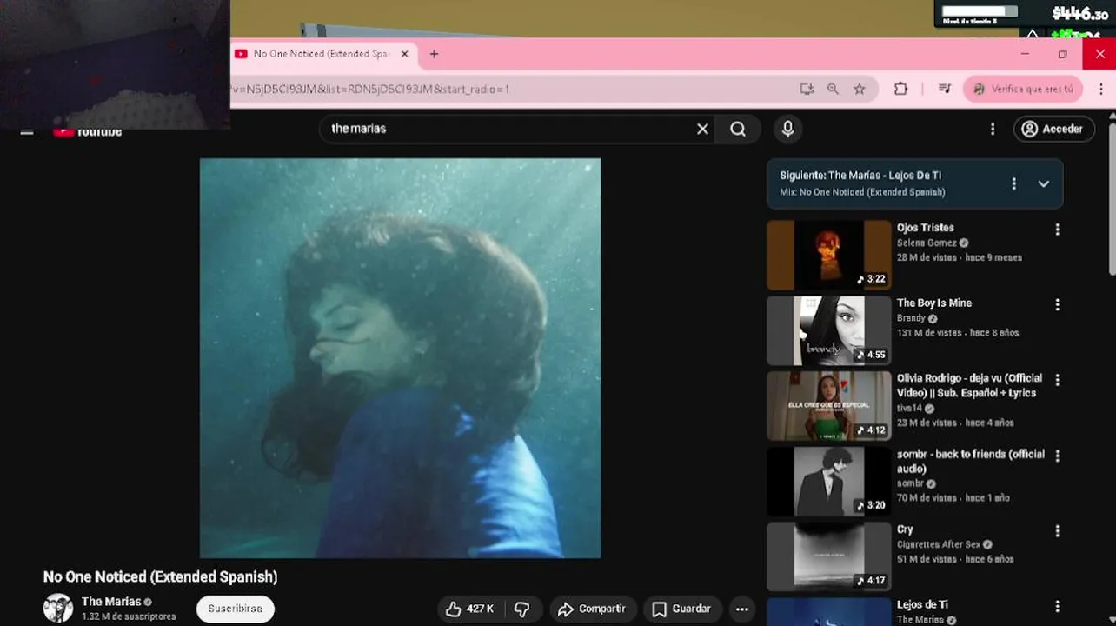
Task: Open the media controls icon in toolbar
Action: tap(945, 89)
